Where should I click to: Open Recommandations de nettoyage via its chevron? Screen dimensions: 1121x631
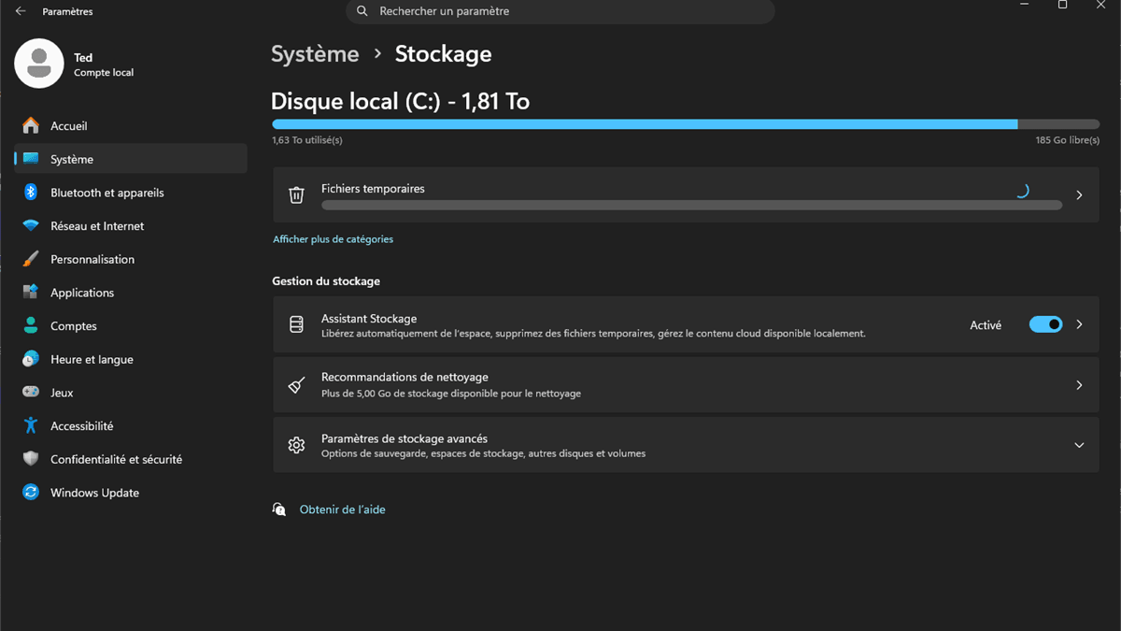pos(1079,385)
